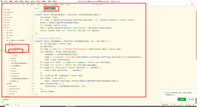Click the preview button at top right
This screenshot has height=107, width=197.
pyautogui.click(x=192, y=5)
